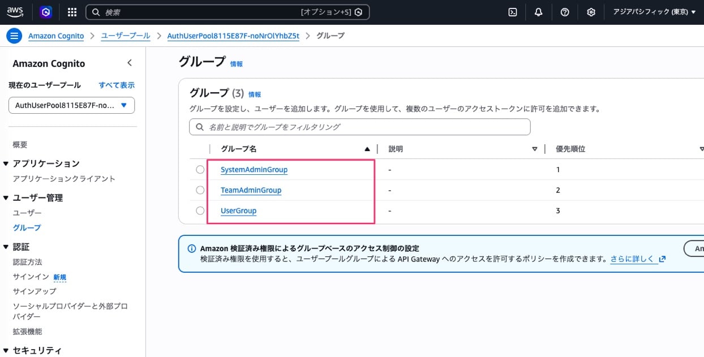
Task: Select the UserGroup radio button
Action: pyautogui.click(x=200, y=210)
